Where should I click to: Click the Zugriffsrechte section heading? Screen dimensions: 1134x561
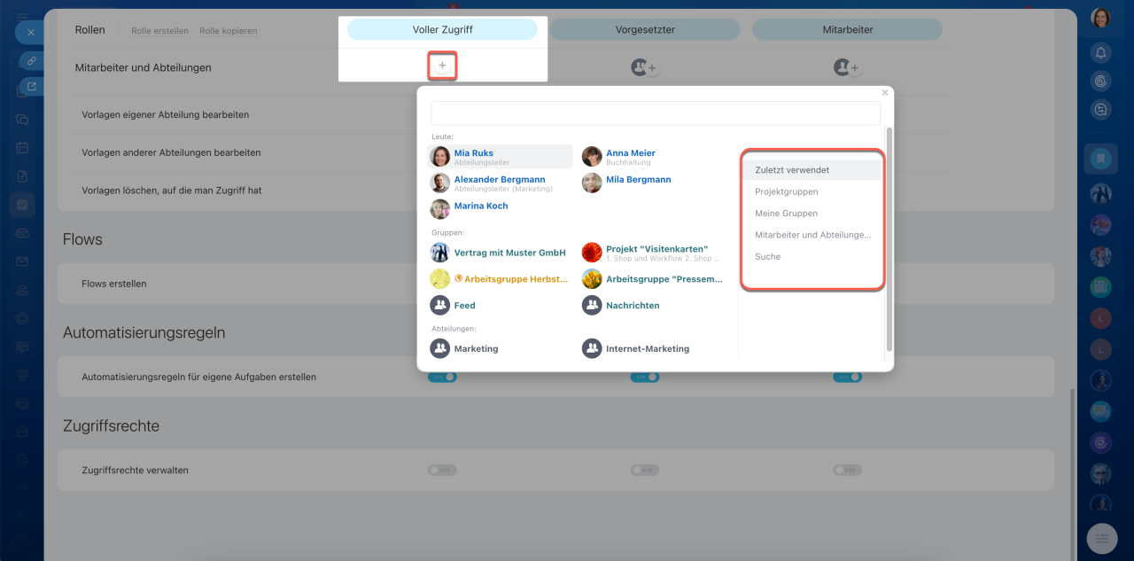click(111, 425)
